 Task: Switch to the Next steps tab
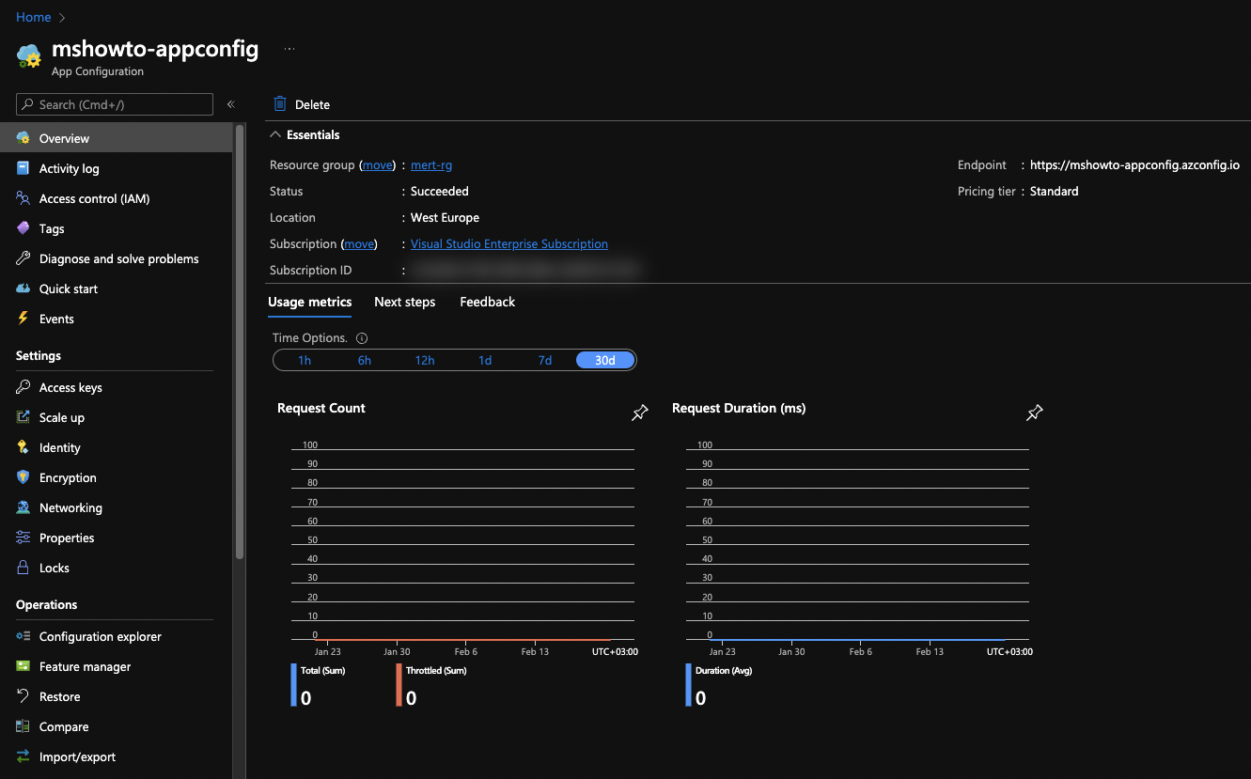coord(405,302)
